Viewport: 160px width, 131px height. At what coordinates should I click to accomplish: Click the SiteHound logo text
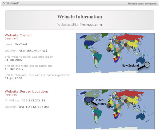(11, 3)
